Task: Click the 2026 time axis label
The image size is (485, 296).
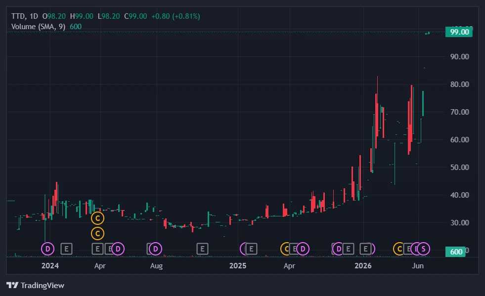Action: tap(363, 266)
